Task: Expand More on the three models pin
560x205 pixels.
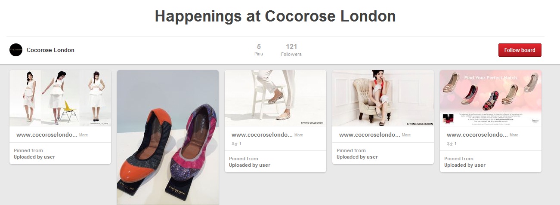Action: tap(84, 135)
